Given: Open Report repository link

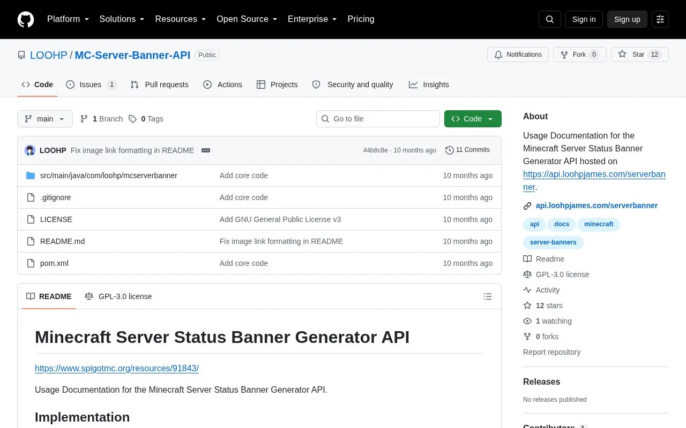Looking at the screenshot, I should pos(551,352).
